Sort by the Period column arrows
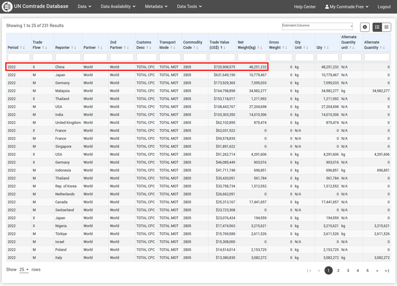 pyautogui.click(x=23, y=48)
